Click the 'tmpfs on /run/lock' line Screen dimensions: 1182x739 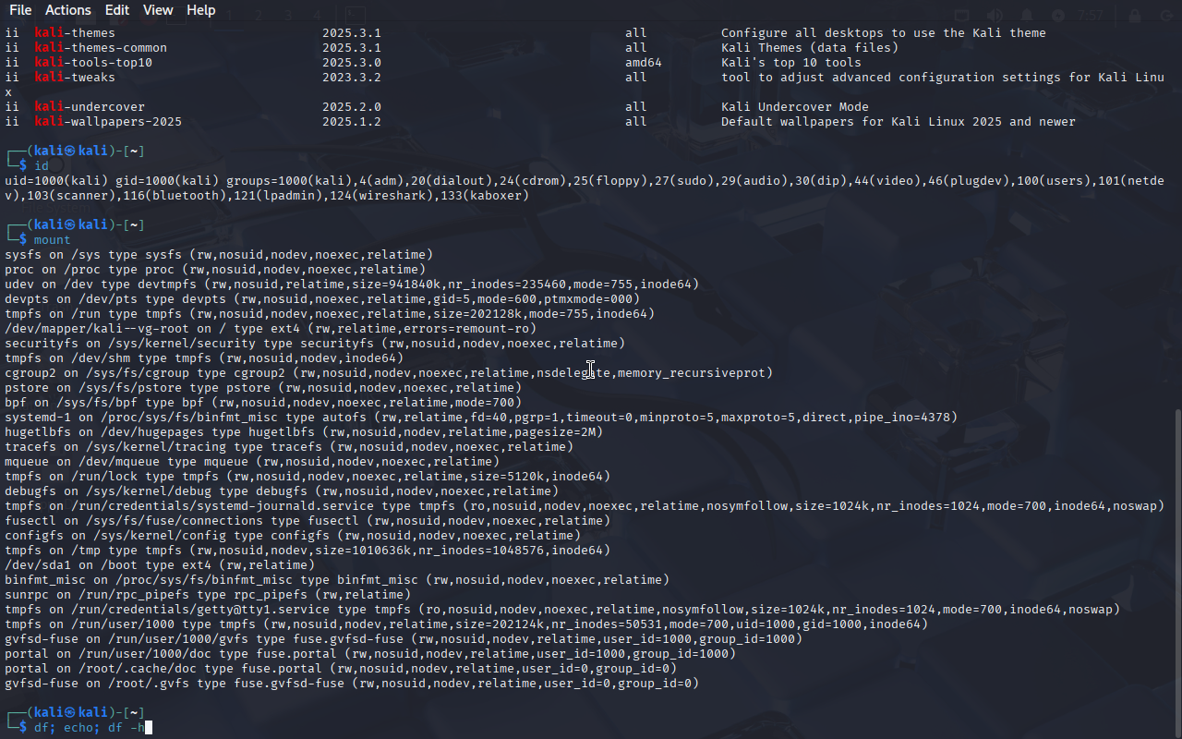click(308, 477)
